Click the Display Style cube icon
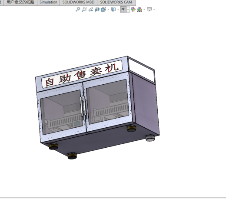The image size is (226, 199). [113, 10]
